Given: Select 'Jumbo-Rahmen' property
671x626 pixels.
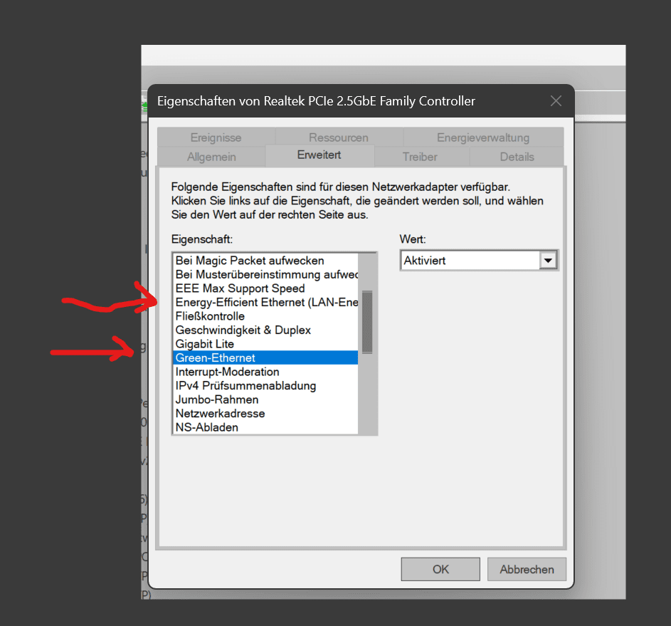Looking at the screenshot, I should tap(265, 400).
